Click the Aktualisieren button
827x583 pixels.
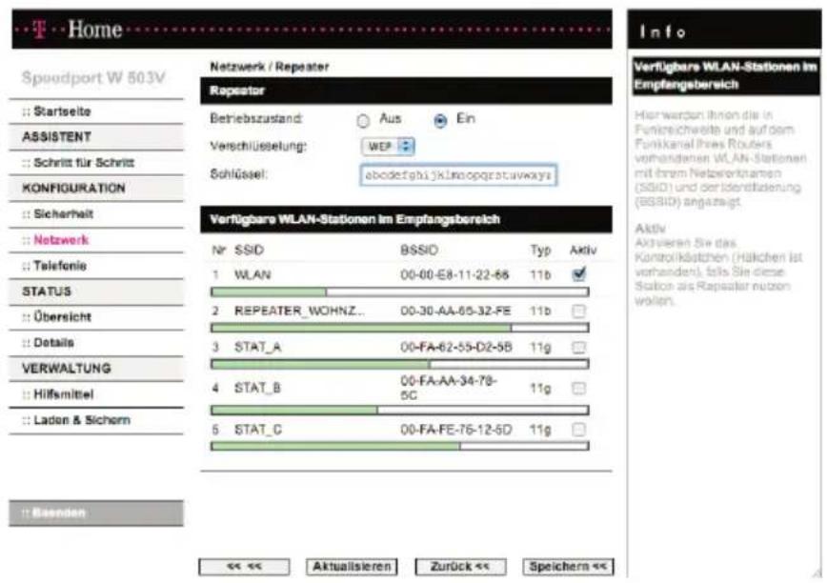tap(352, 567)
